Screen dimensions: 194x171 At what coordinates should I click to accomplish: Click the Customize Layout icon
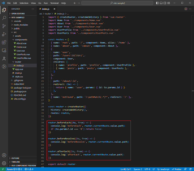coord(169,3)
